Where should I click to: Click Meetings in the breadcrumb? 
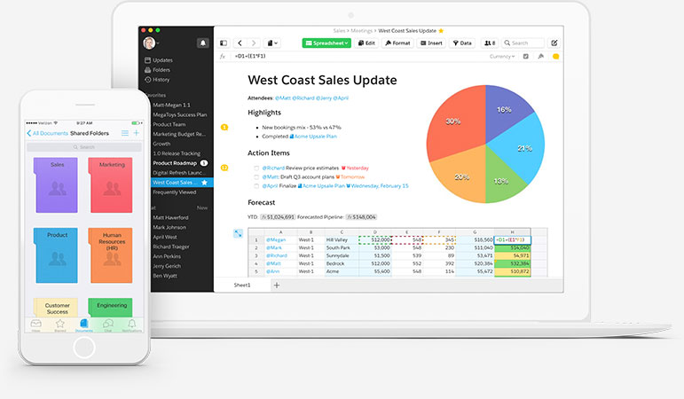coord(362,30)
